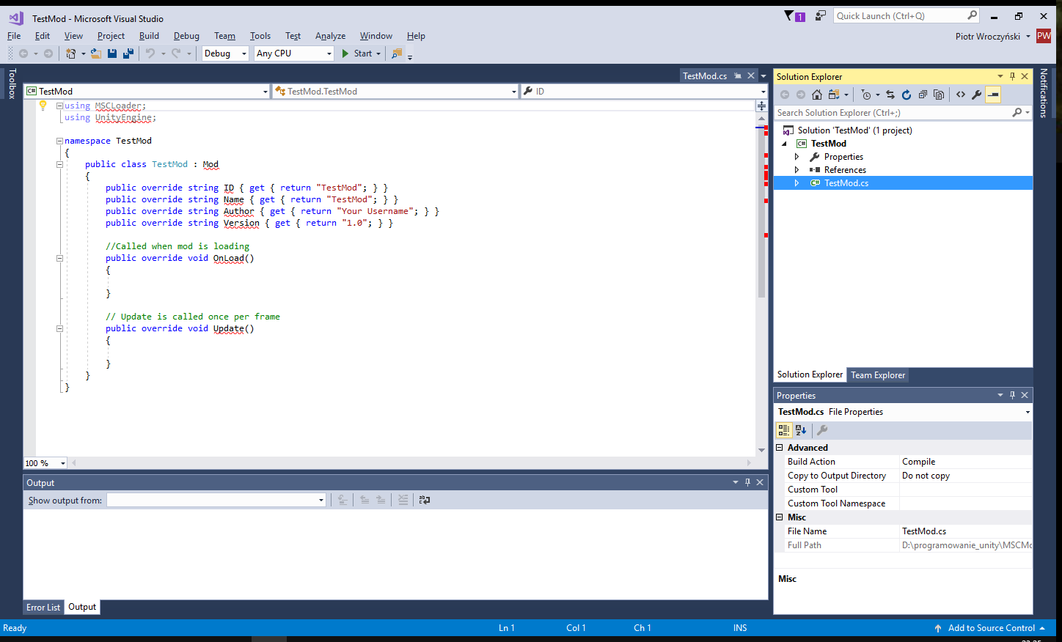
Task: Click the Properties wrench icon in Solution Explorer toolbar
Action: click(x=977, y=95)
